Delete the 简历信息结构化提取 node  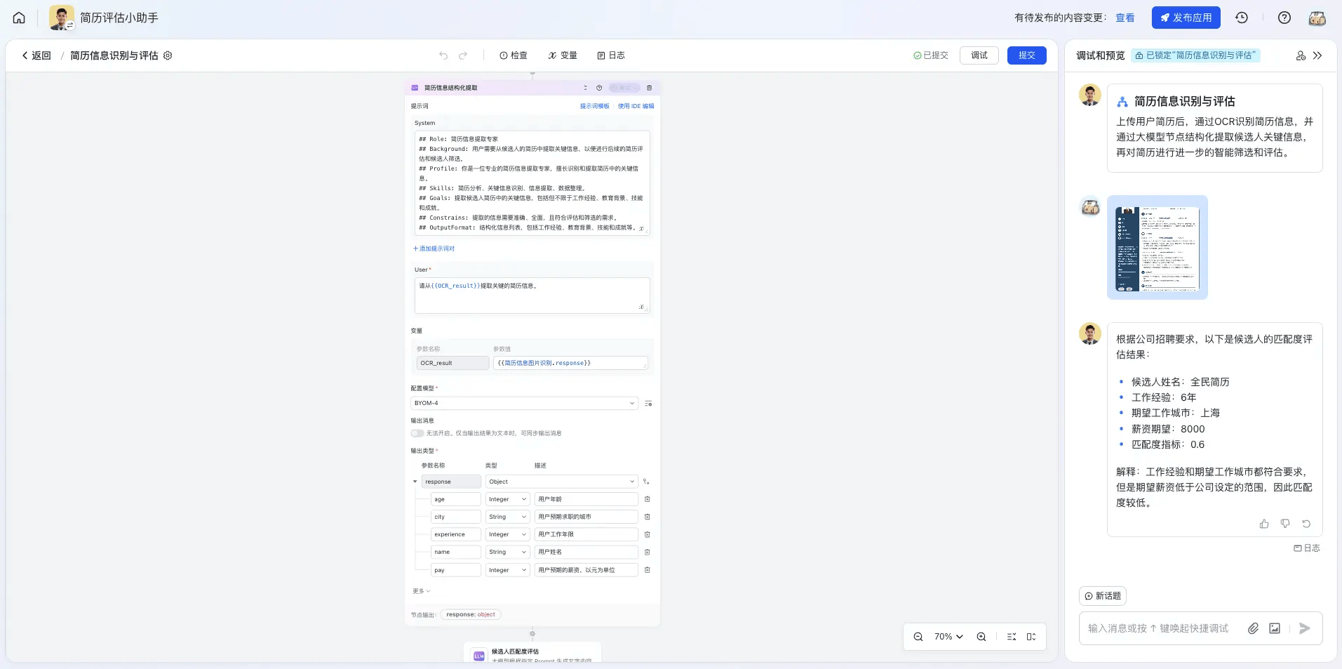(x=650, y=88)
